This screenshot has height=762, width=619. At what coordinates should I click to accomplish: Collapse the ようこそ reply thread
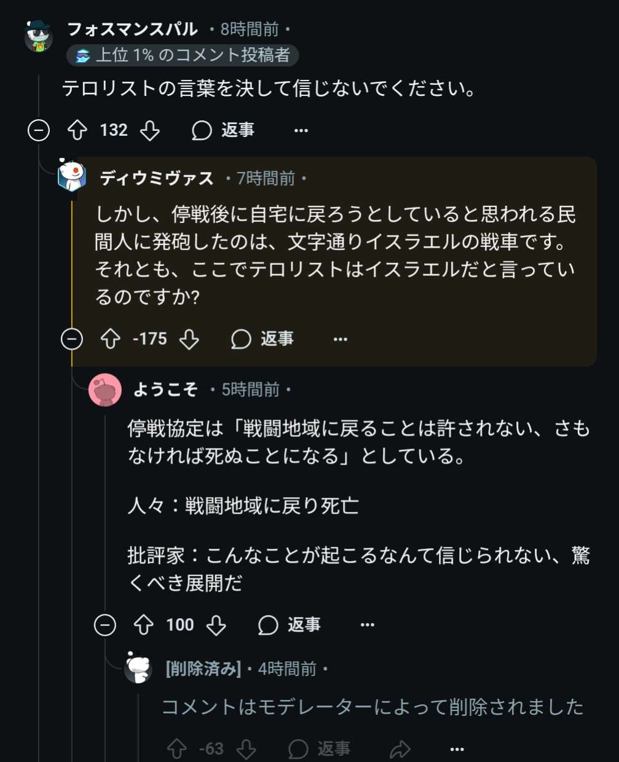105,625
